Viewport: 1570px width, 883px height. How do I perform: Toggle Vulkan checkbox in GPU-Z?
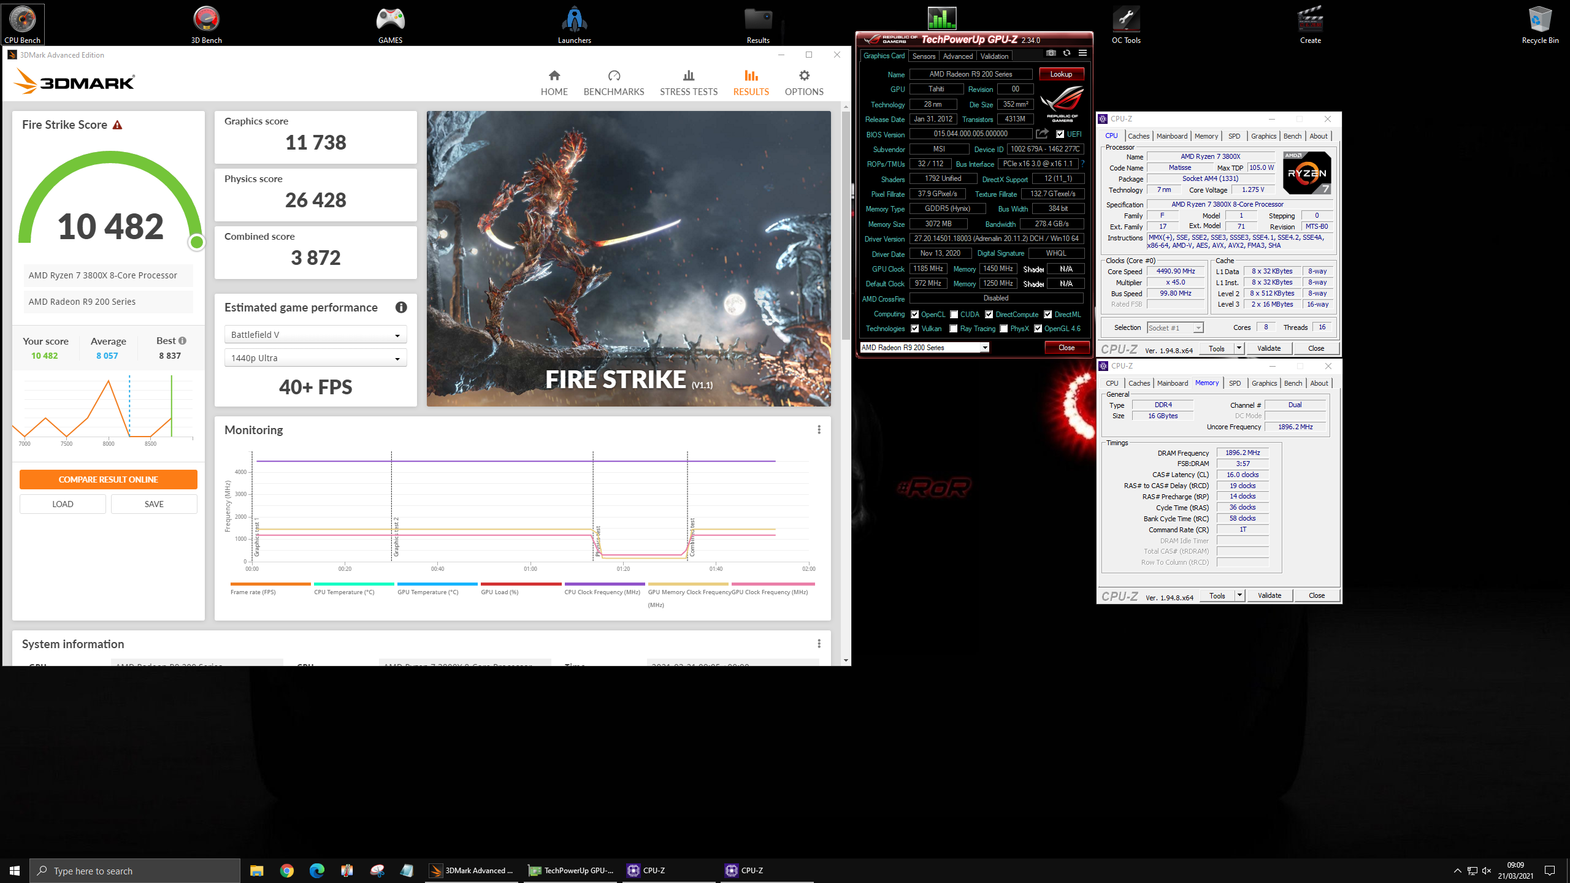(914, 329)
